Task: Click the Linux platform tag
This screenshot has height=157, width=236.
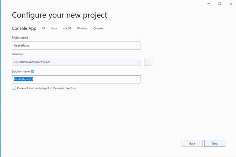Action: click(x=54, y=28)
